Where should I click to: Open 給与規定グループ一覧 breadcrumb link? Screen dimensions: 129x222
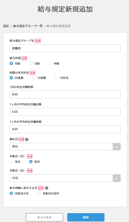tap(28, 26)
